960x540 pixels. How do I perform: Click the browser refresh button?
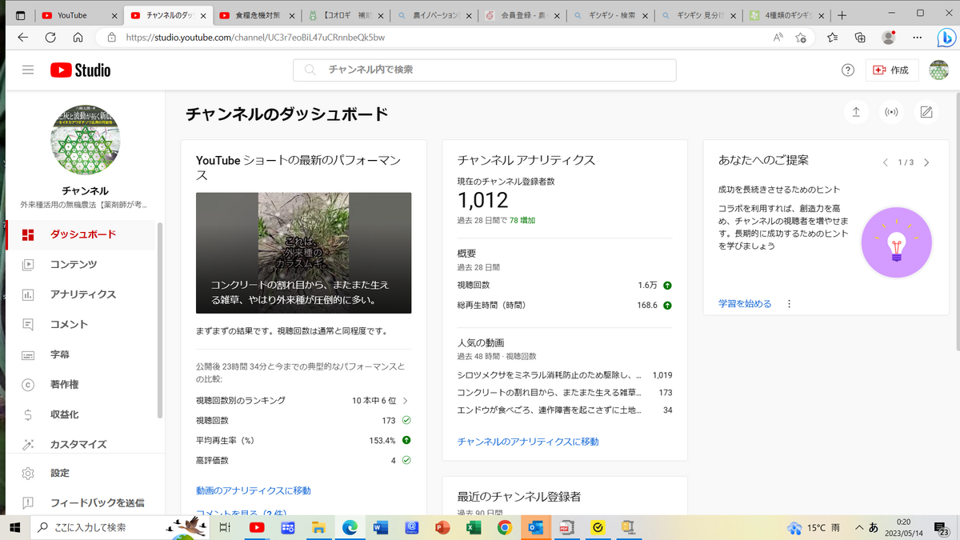[50, 37]
